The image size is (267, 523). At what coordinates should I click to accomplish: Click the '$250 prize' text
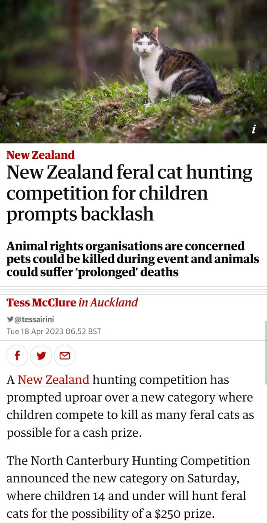pos(189,513)
